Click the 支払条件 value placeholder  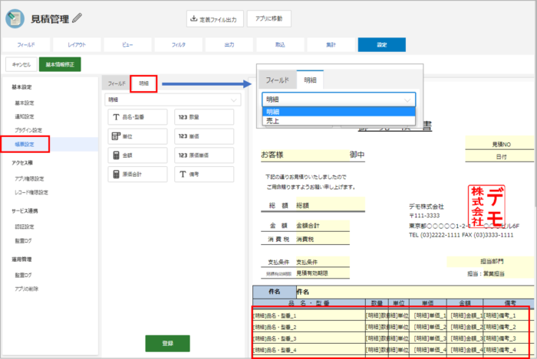click(323, 262)
